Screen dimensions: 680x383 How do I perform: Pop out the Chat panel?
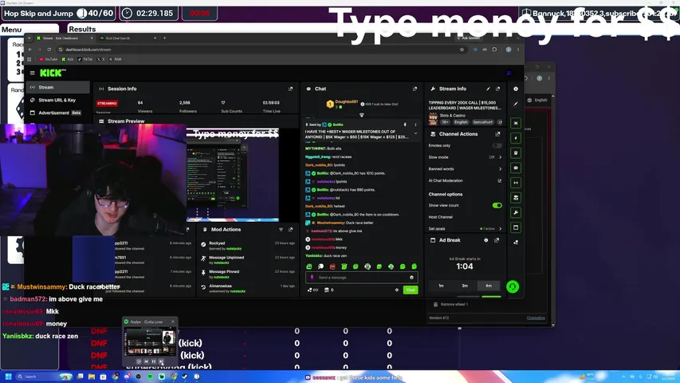click(x=415, y=89)
